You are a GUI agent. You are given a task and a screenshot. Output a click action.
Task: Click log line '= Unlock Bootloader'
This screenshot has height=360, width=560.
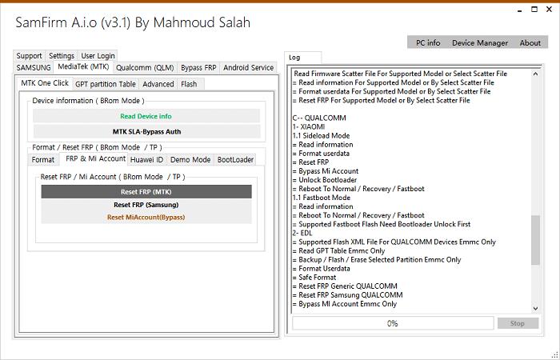pos(325,180)
